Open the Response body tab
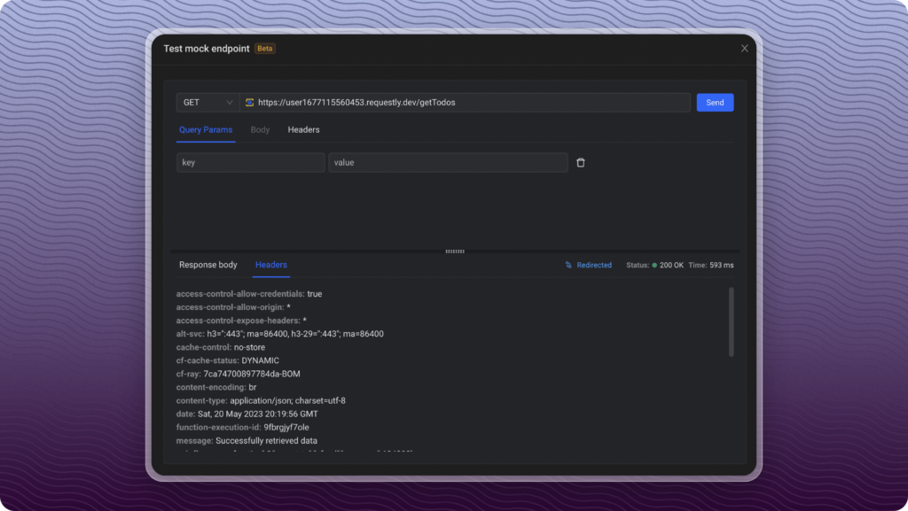Image resolution: width=908 pixels, height=511 pixels. tap(207, 265)
